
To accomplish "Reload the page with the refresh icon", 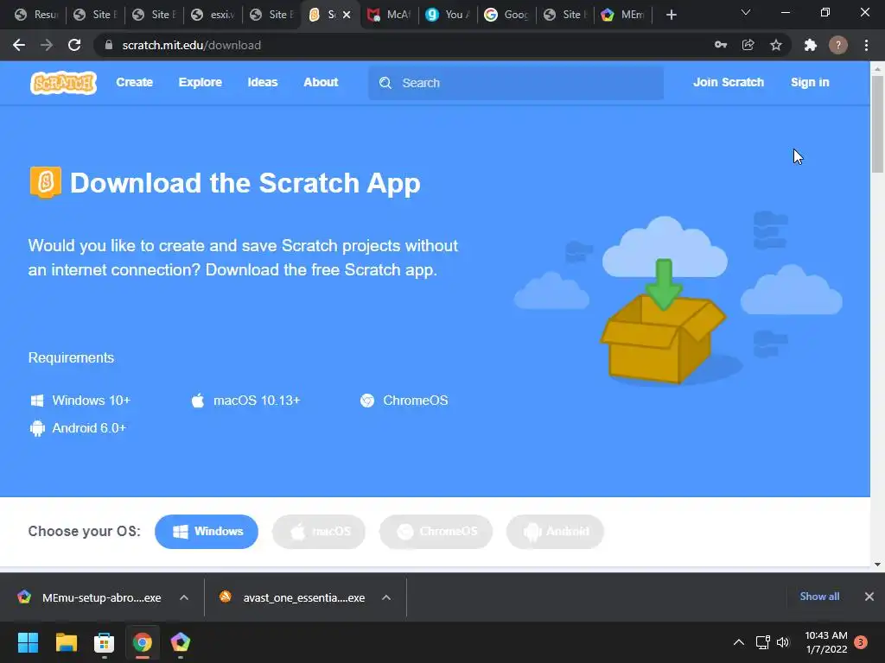I will (74, 45).
